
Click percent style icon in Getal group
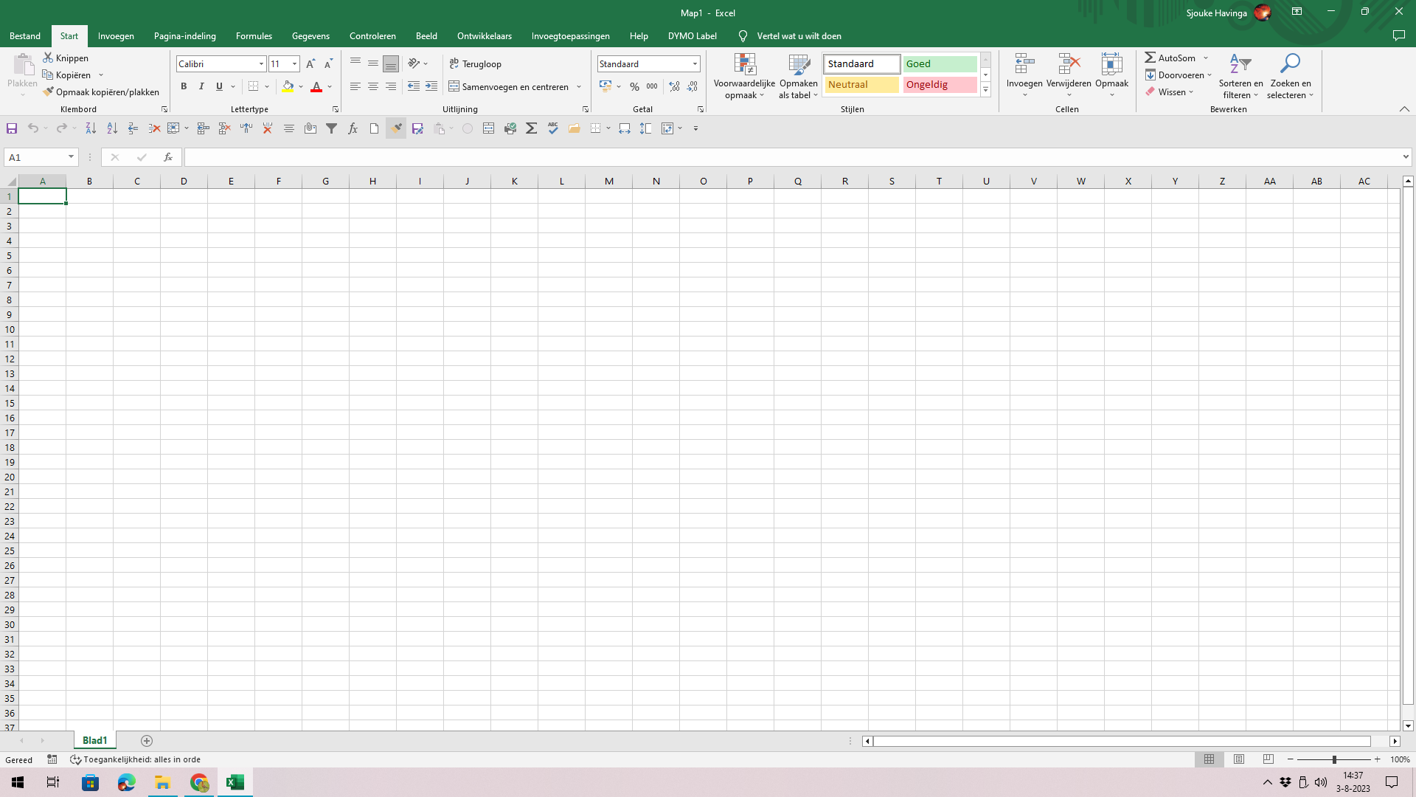(x=634, y=87)
